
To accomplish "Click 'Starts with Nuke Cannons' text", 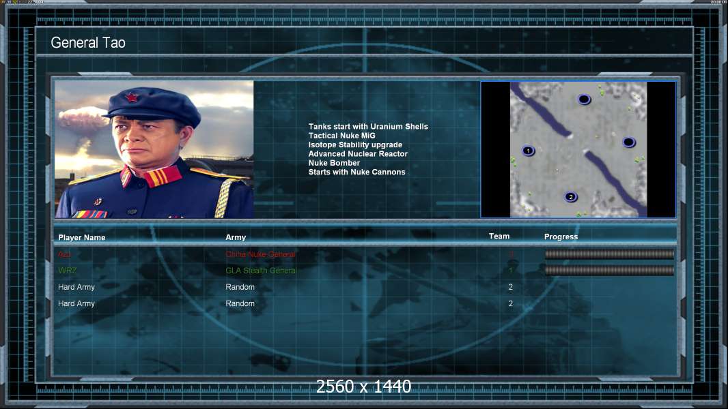I will [x=356, y=172].
